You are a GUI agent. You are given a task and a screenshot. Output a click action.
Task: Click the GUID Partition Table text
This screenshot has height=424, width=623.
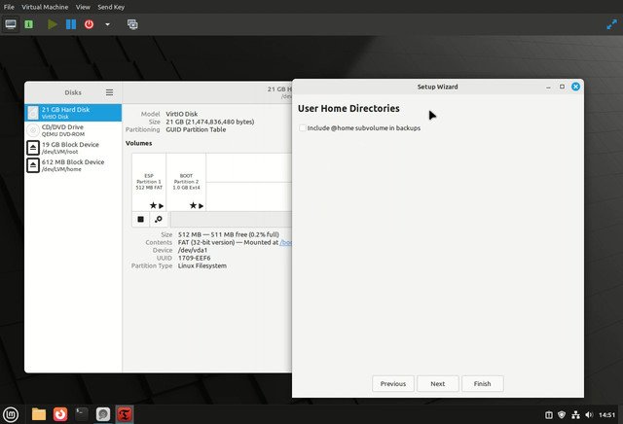point(196,129)
